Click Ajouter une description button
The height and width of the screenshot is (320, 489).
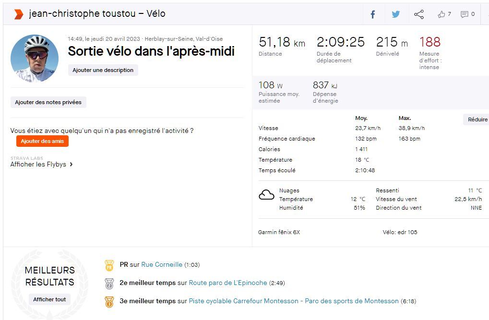point(103,70)
